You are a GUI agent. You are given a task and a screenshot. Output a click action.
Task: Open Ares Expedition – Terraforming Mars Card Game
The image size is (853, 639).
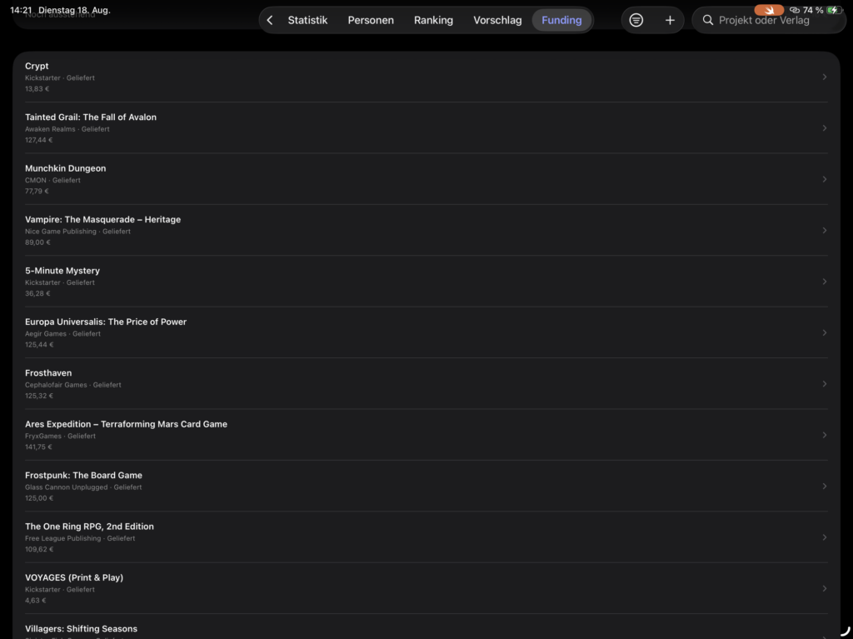tap(127, 424)
